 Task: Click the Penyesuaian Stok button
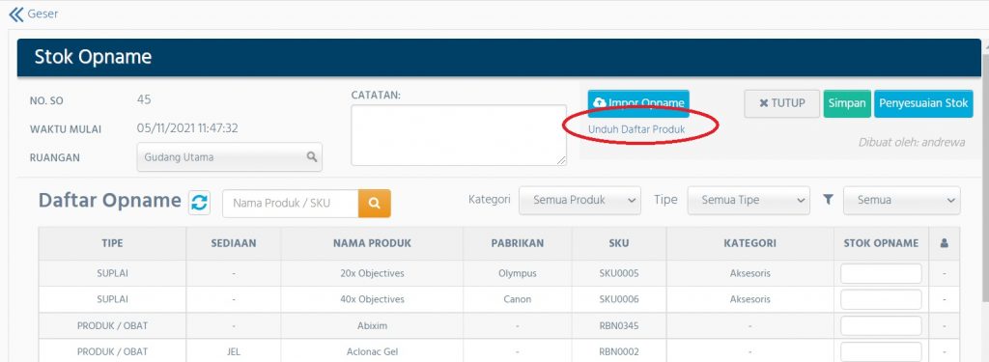pyautogui.click(x=923, y=103)
